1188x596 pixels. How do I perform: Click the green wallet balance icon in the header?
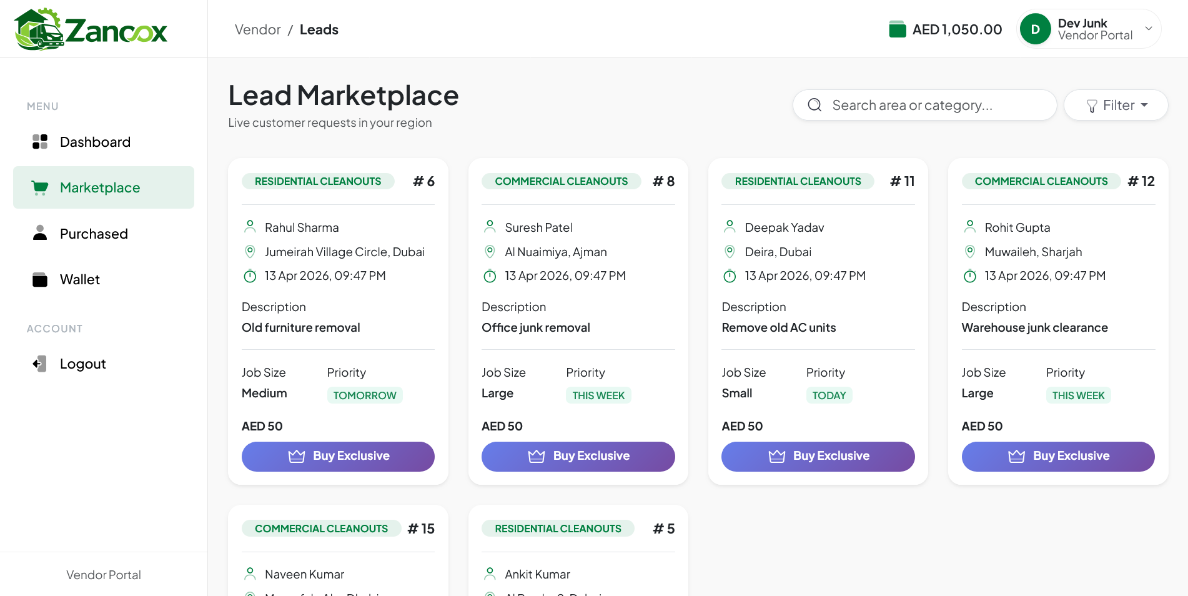(x=898, y=29)
